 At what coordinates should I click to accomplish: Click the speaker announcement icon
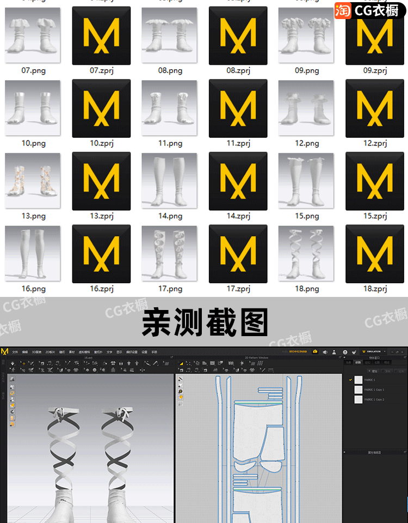[325, 352]
